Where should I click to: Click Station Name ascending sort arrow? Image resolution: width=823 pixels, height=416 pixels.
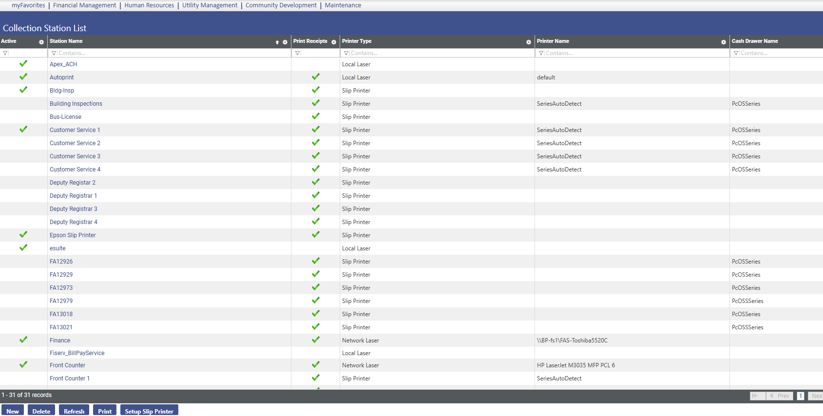point(277,42)
